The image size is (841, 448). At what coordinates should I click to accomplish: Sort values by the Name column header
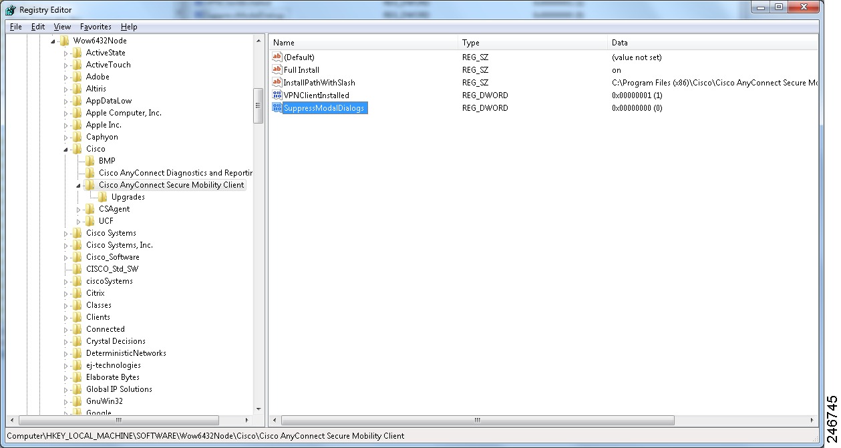coord(363,43)
